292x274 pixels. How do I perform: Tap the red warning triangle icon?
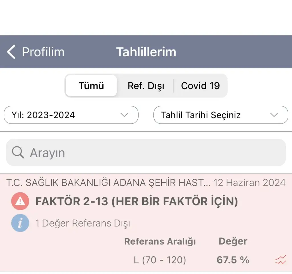pos(20,201)
